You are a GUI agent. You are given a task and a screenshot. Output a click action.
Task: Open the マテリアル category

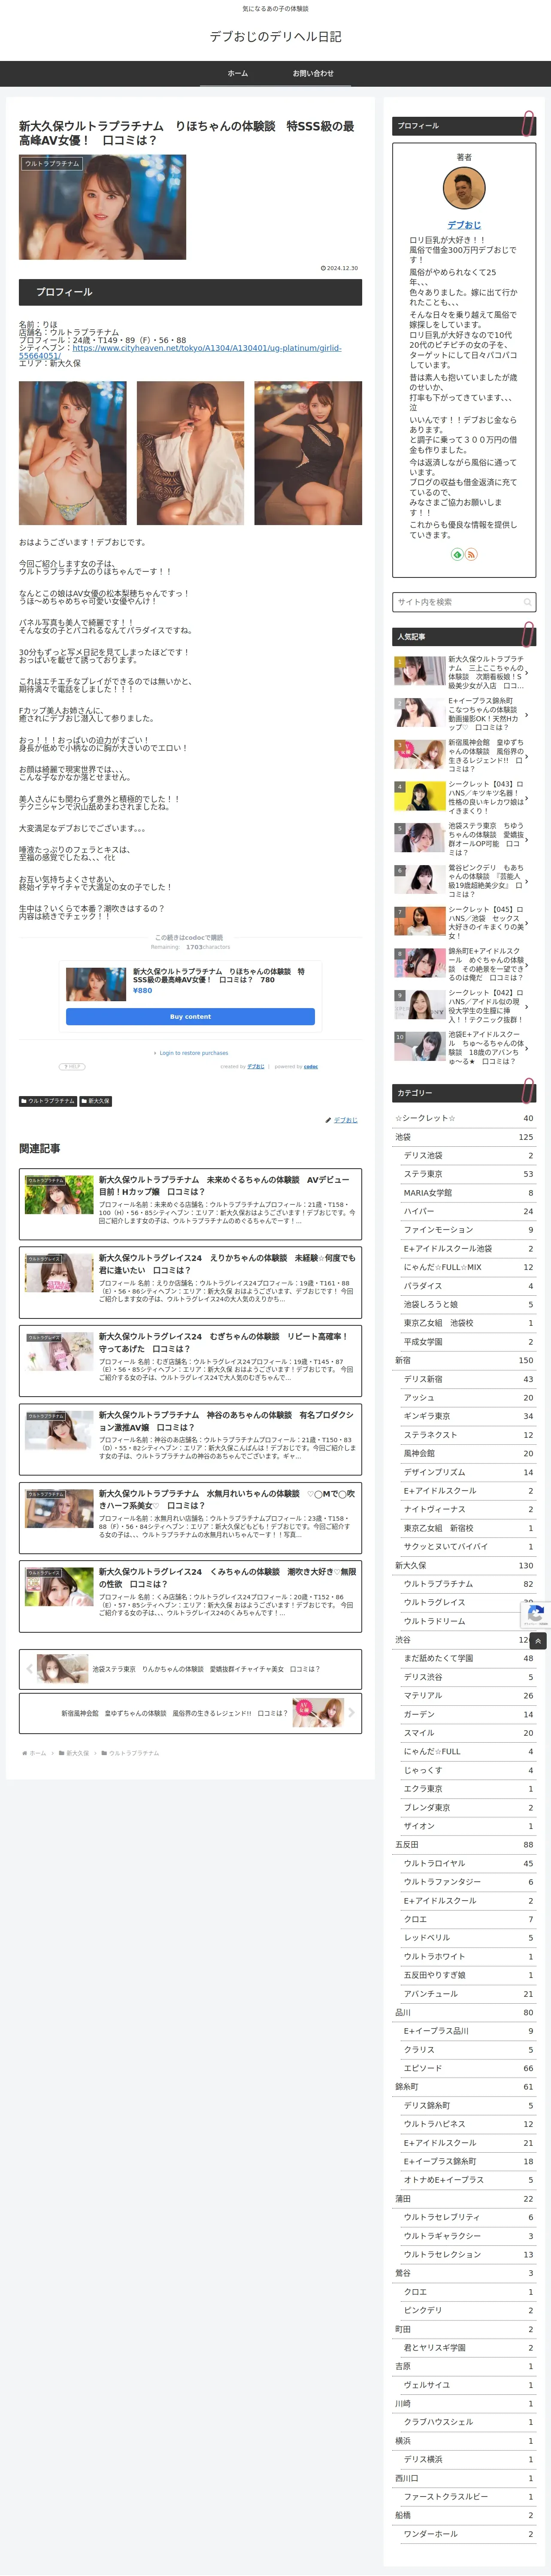point(468,1695)
